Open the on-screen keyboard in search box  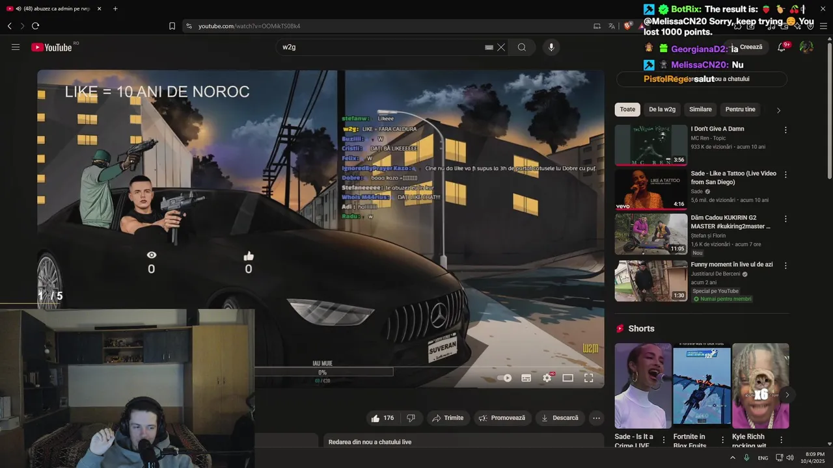[489, 47]
